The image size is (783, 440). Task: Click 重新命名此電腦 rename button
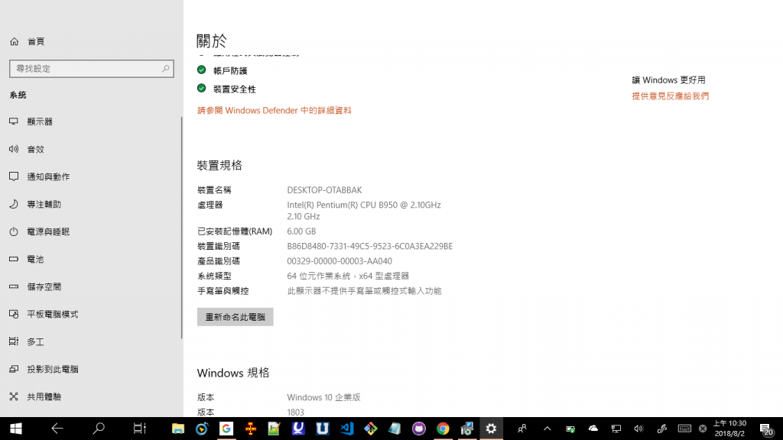pos(236,317)
